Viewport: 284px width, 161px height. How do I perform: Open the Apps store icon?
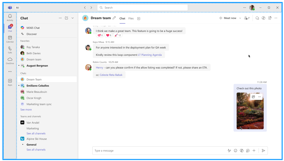10,82
